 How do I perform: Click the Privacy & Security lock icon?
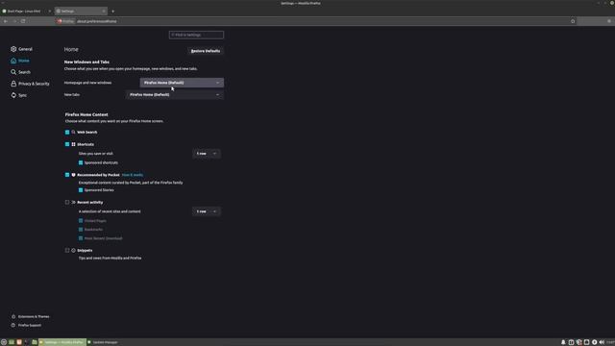(x=13, y=84)
